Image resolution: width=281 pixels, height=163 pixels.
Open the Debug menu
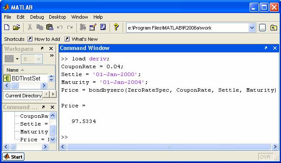[x=37, y=17]
